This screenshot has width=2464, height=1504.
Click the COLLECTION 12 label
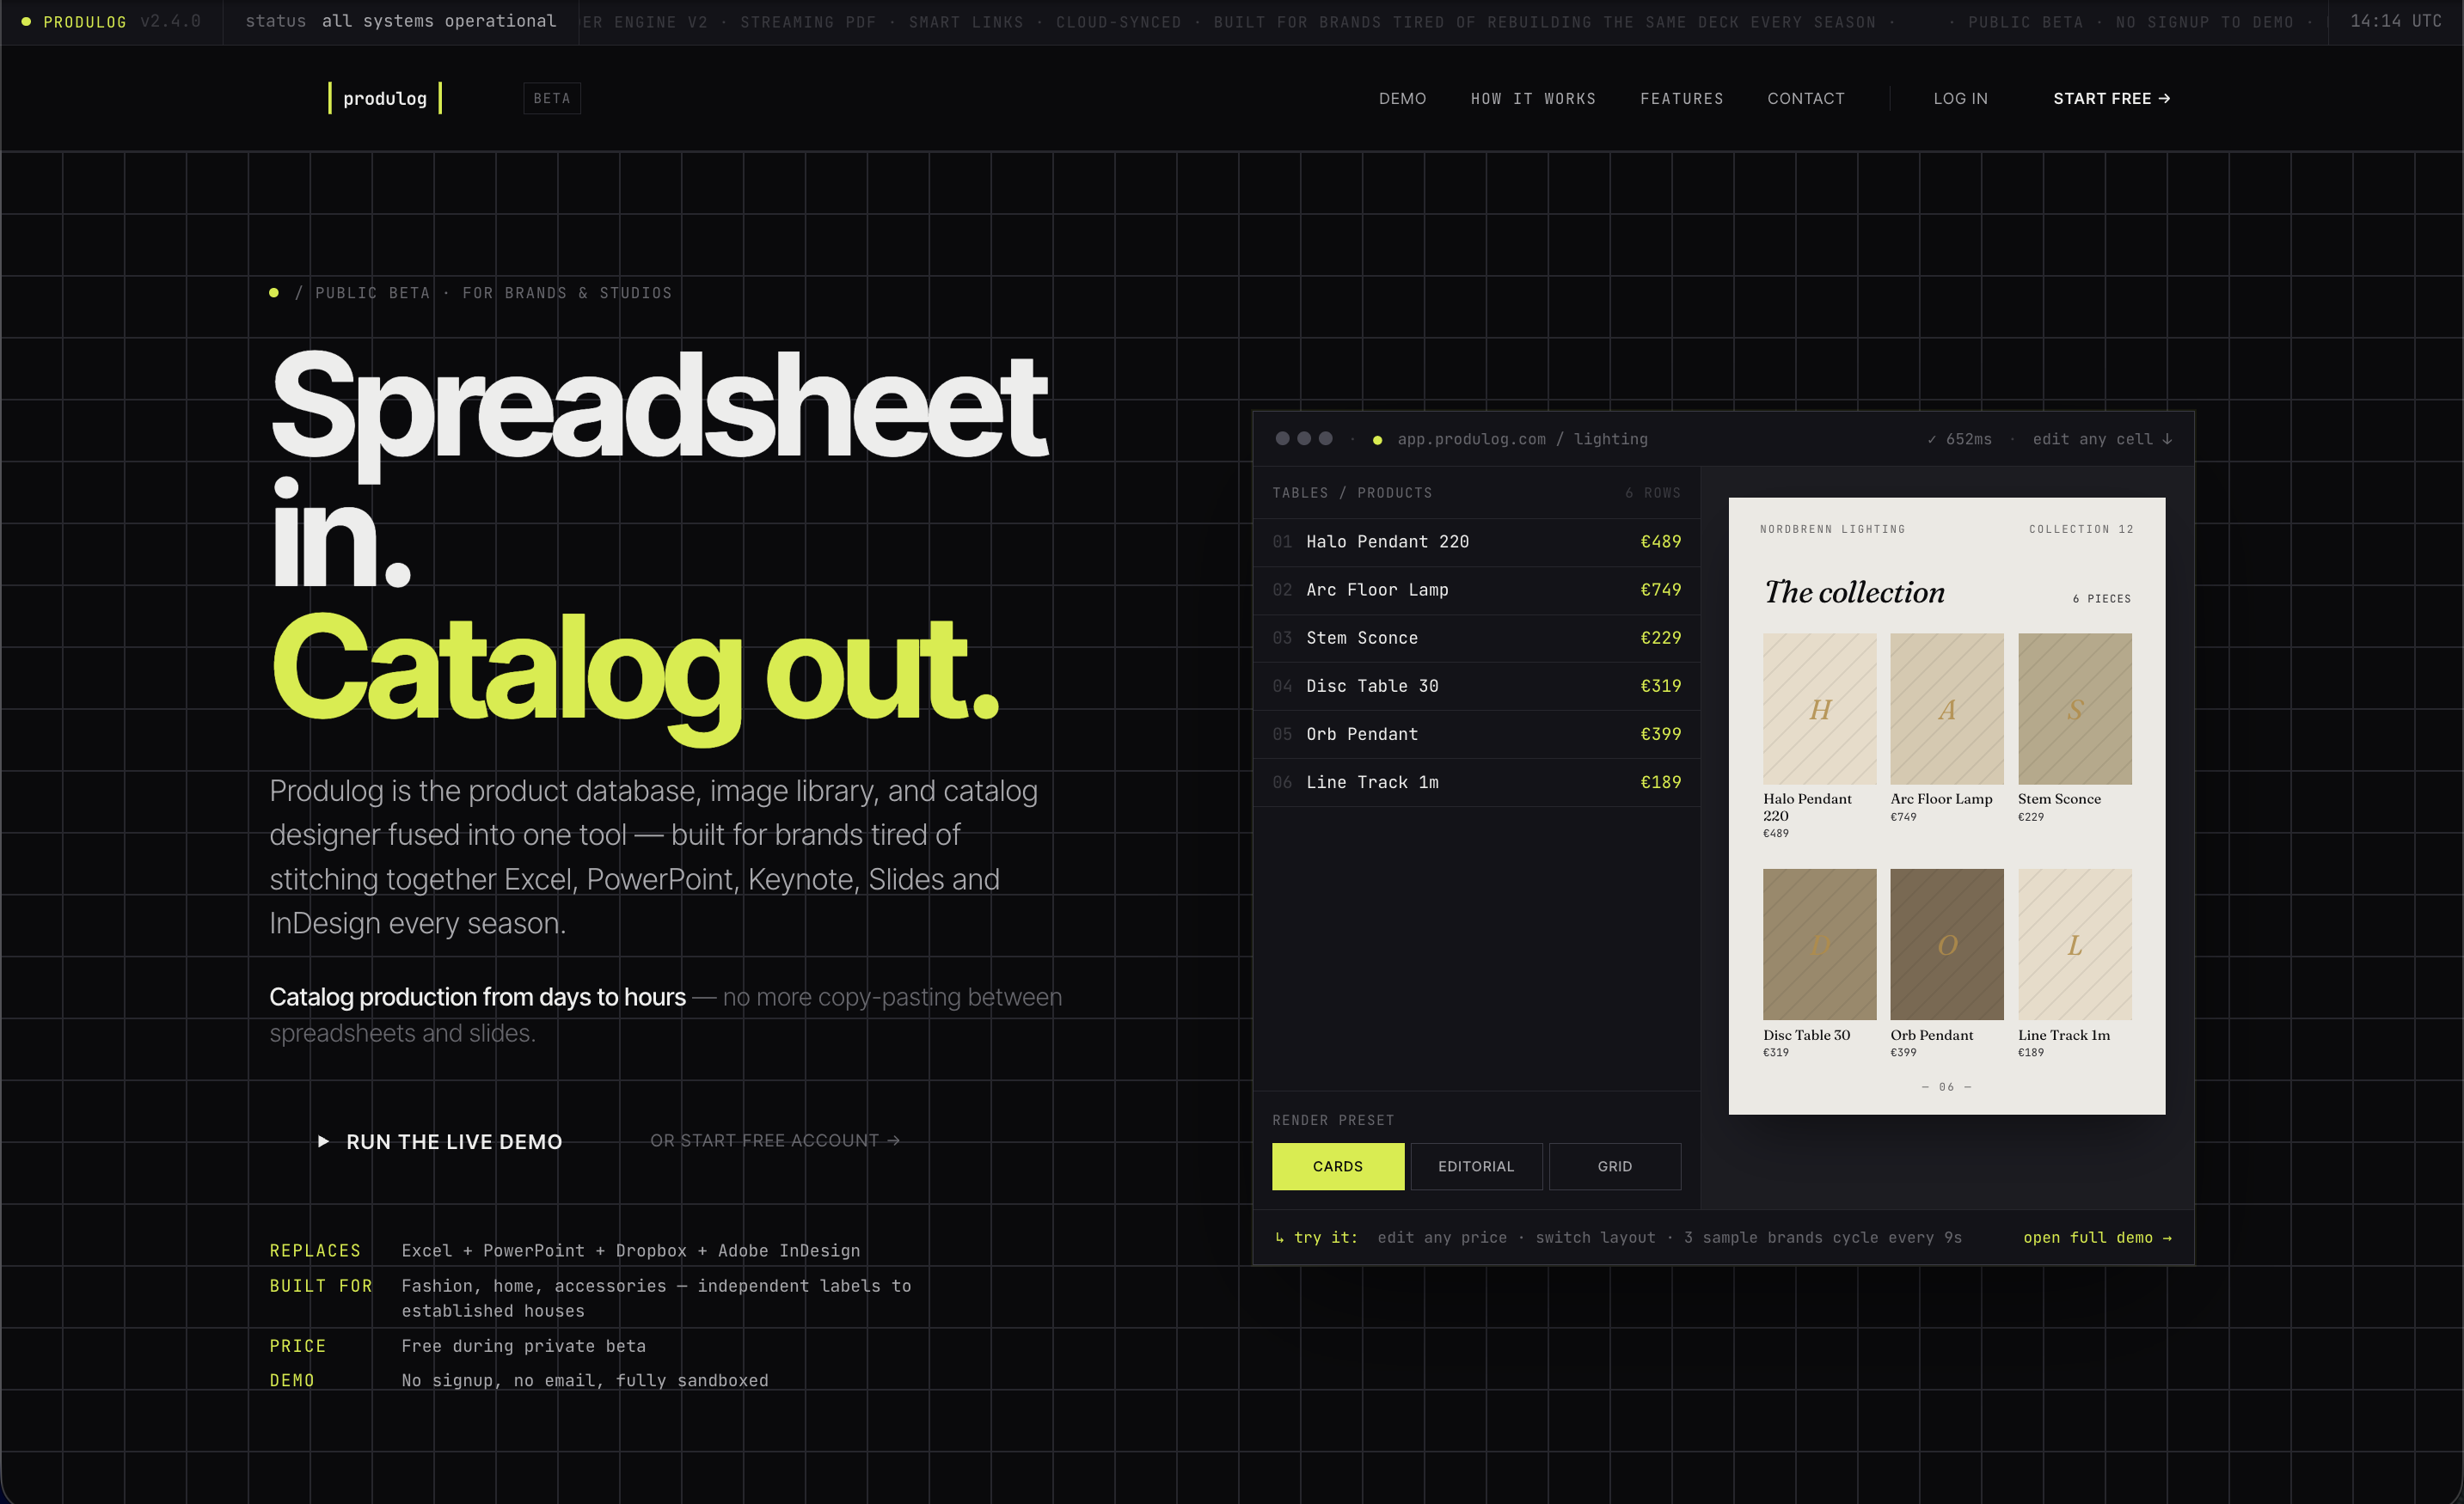click(x=2081, y=529)
